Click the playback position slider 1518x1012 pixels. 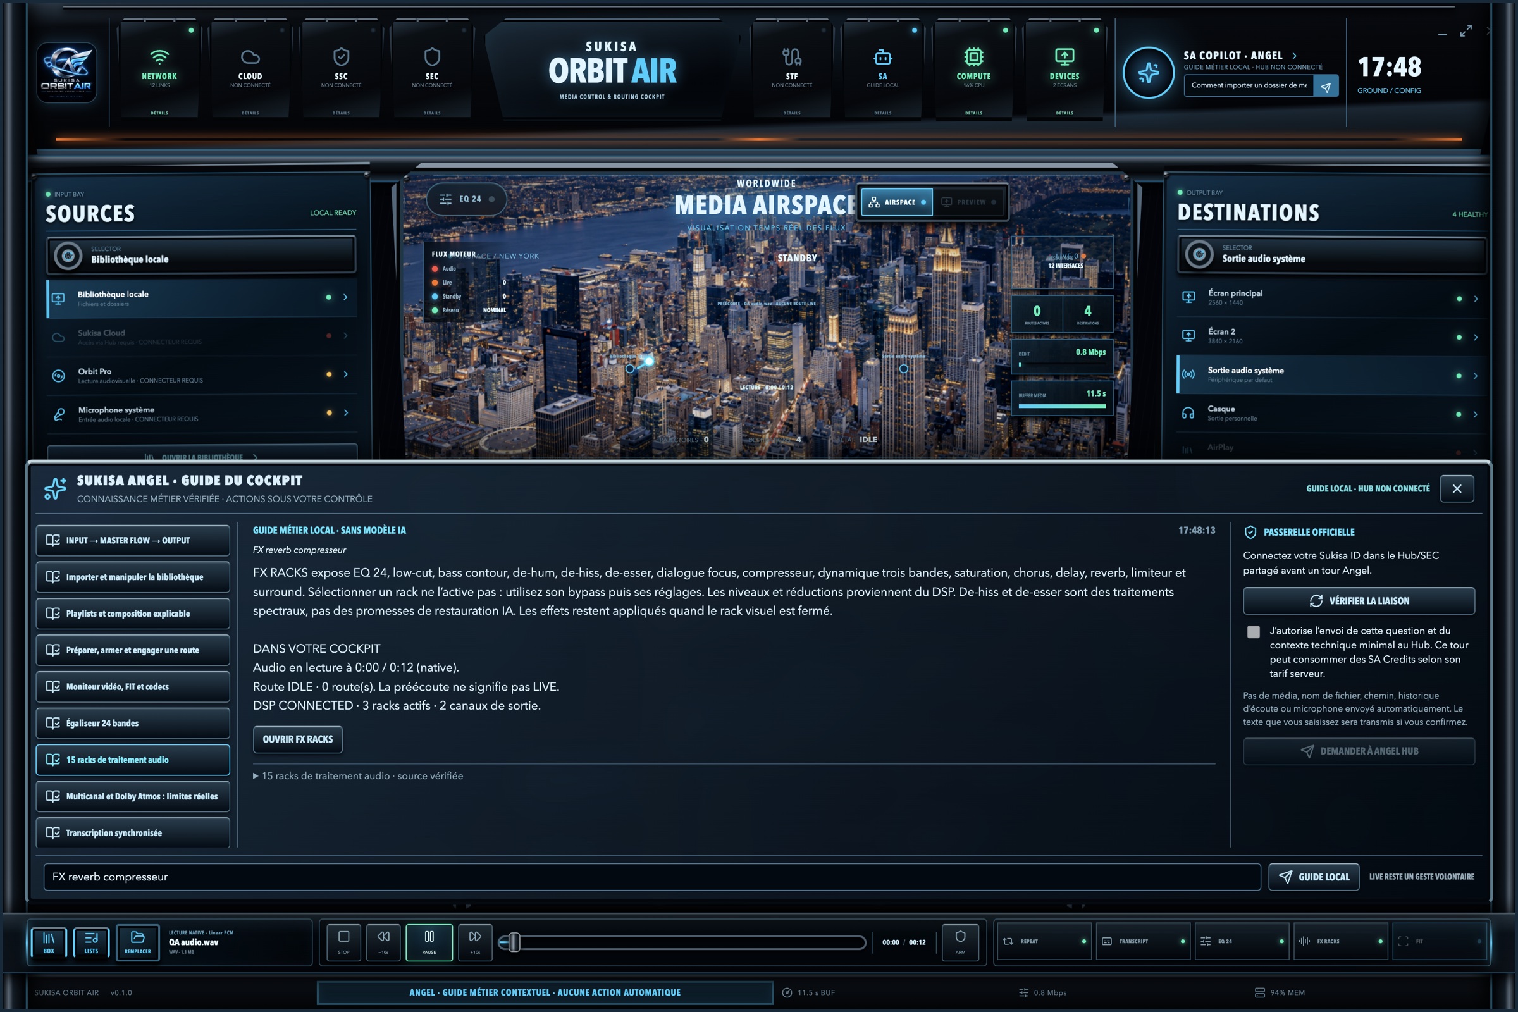tap(683, 942)
